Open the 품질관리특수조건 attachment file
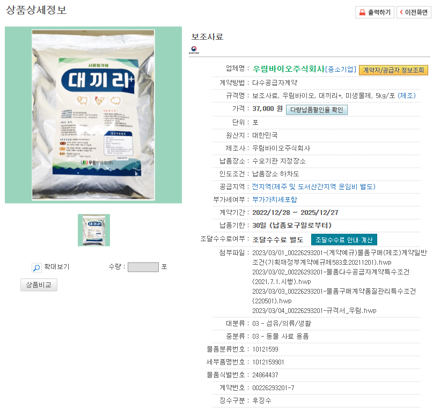This screenshot has height=410, width=433. point(334,296)
